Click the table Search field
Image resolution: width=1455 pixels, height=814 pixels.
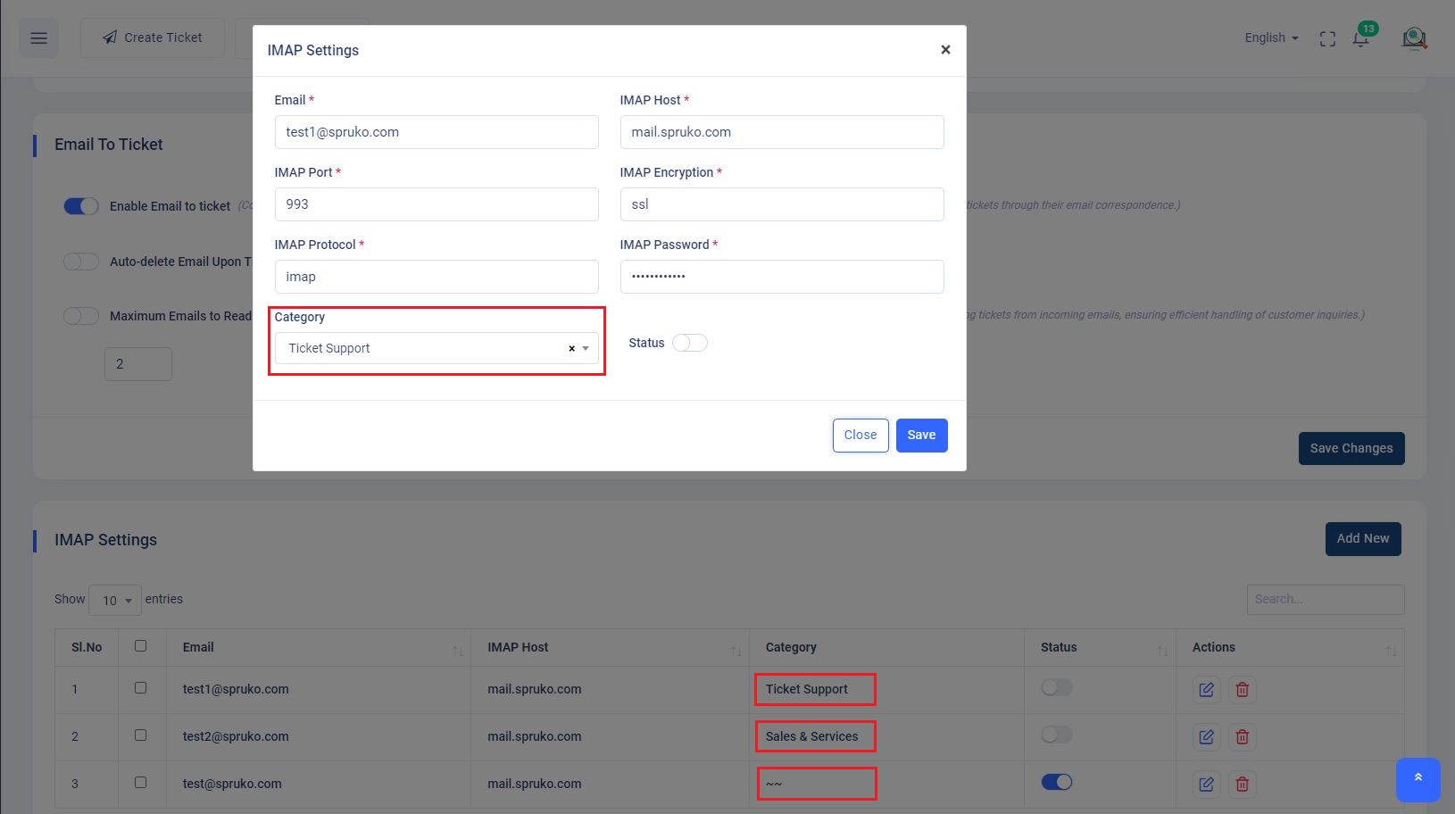[x=1326, y=599]
